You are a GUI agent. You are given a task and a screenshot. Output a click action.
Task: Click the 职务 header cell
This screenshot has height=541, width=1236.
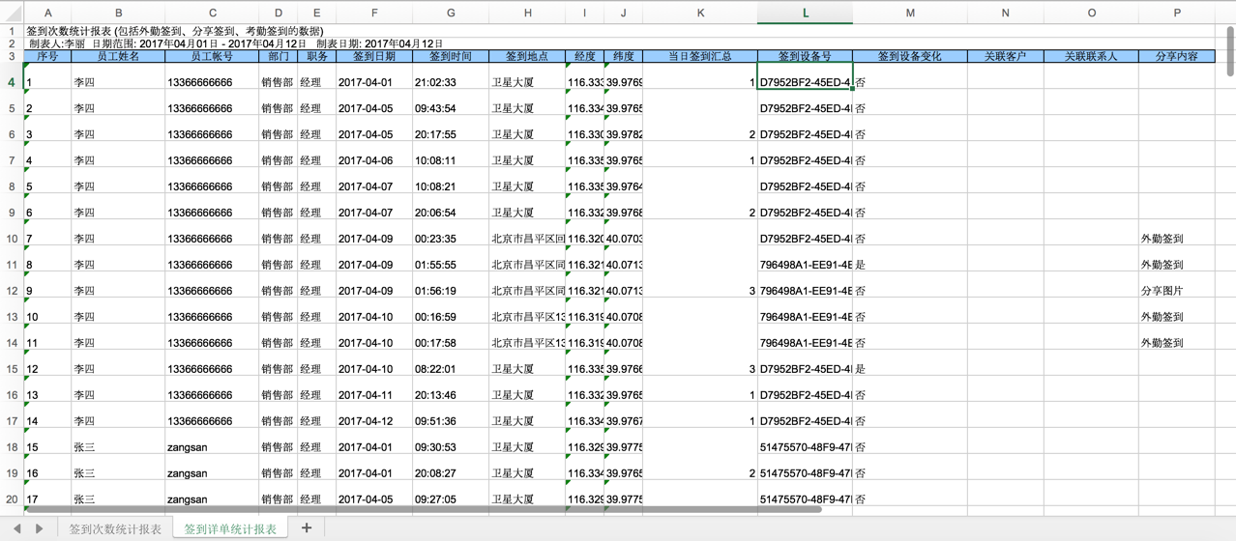click(316, 56)
